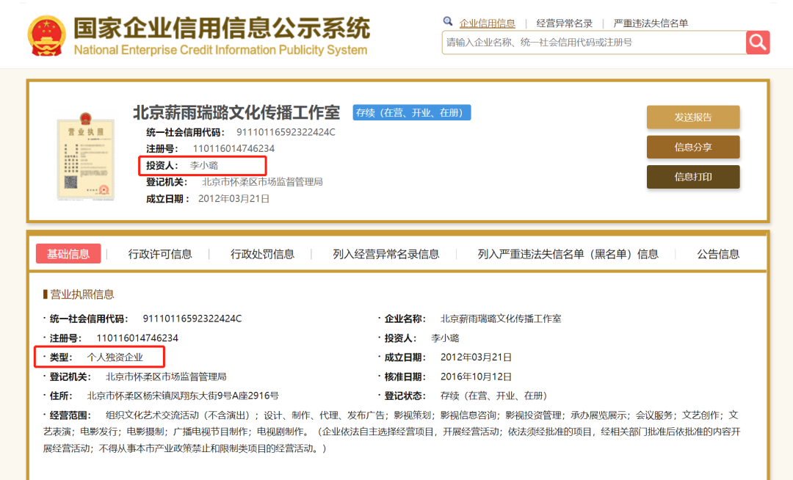Click the type value 个人独资企业
The height and width of the screenshot is (480, 793).
(115, 357)
